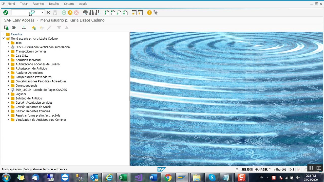The image size is (324, 182).
Task: Click the Save diskette icon
Action: [55, 12]
